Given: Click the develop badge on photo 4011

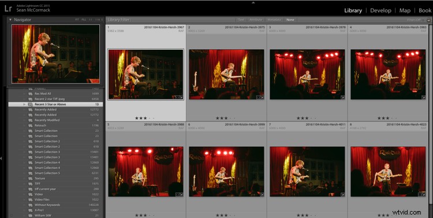Looking at the screenshot, I should pyautogui.click(x=342, y=194).
